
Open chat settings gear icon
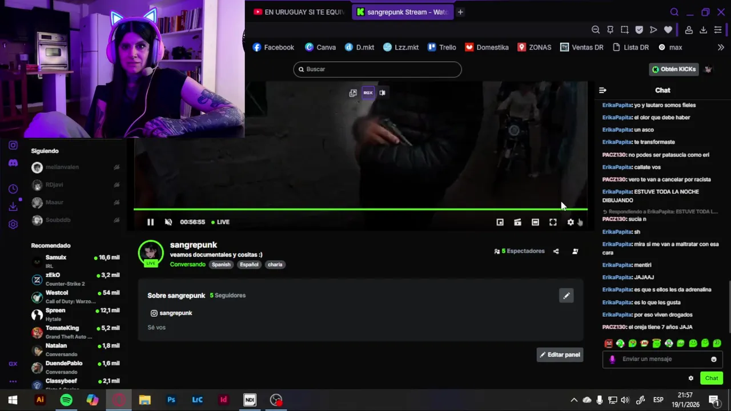tap(691, 378)
